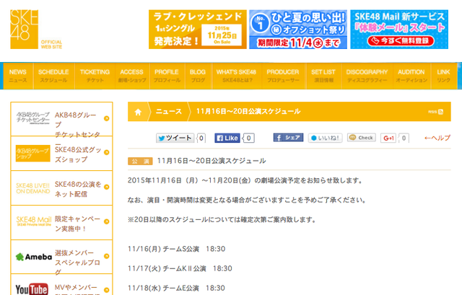Click the Facebook Like button
This screenshot has width=462, height=295.
click(227, 138)
